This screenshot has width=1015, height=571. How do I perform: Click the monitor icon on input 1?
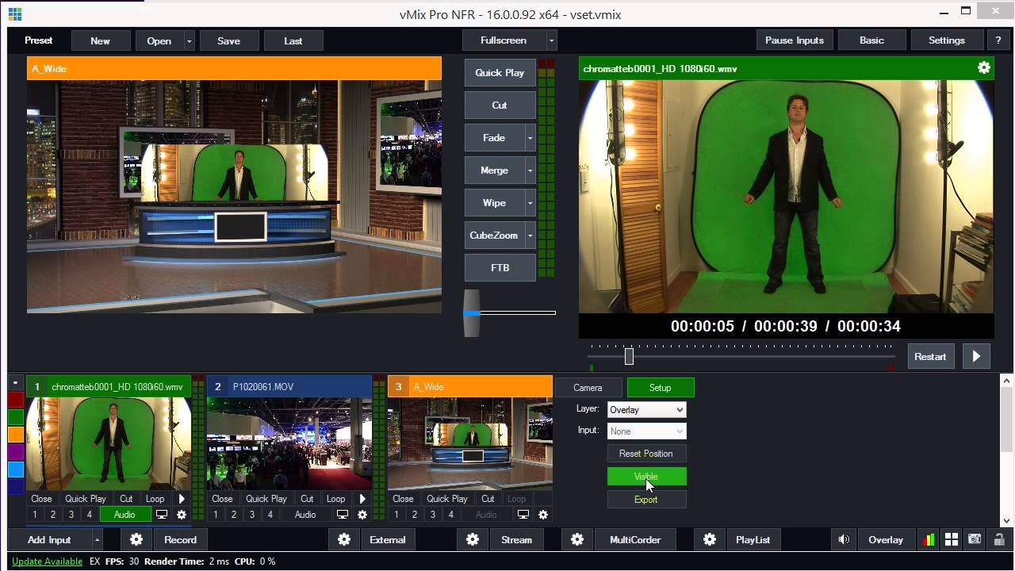coord(162,515)
